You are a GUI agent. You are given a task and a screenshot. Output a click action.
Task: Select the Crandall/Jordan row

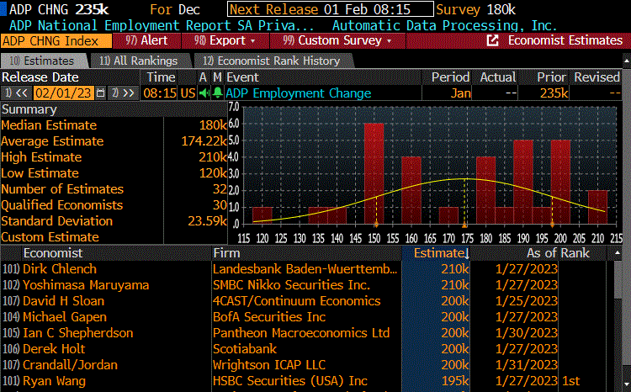304,365
